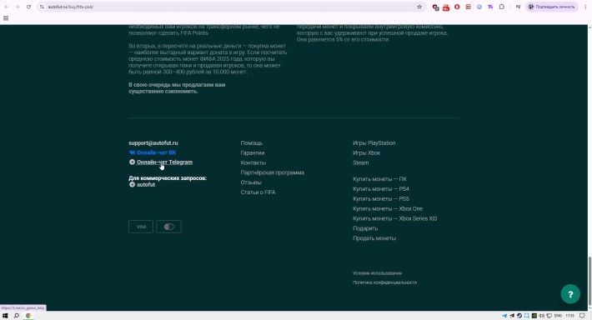
Task: Click the red square-outline extension icon
Action: (468, 7)
